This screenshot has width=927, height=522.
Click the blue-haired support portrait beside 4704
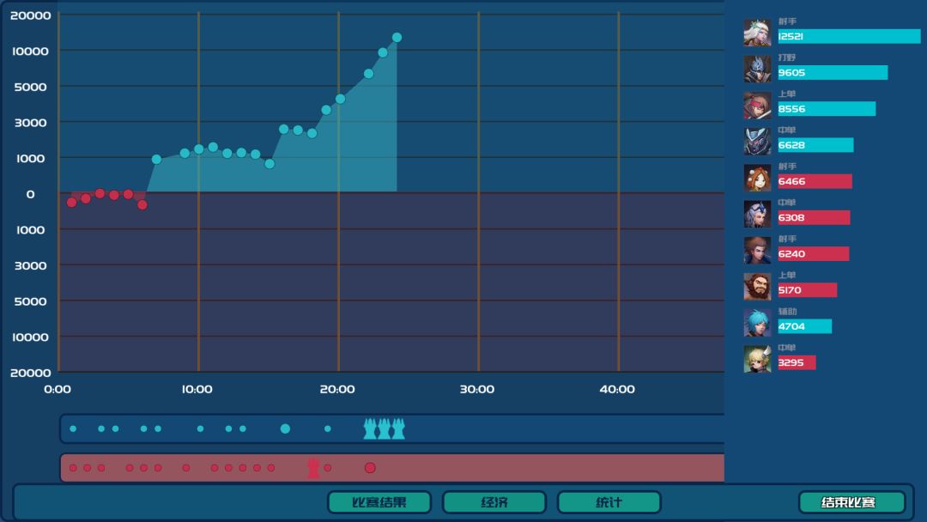[x=757, y=323]
